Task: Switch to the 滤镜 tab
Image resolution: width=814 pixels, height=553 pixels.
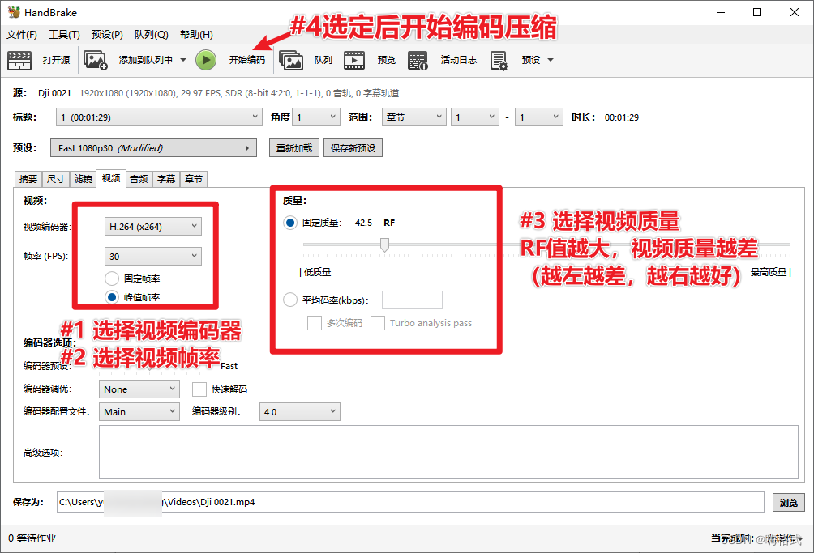Action: click(x=83, y=179)
